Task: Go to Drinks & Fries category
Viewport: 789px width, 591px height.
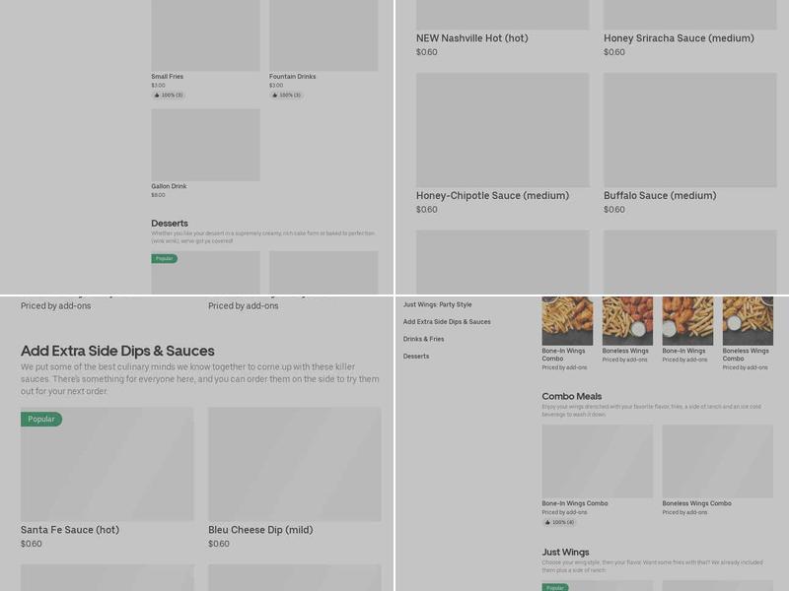Action: [x=423, y=339]
